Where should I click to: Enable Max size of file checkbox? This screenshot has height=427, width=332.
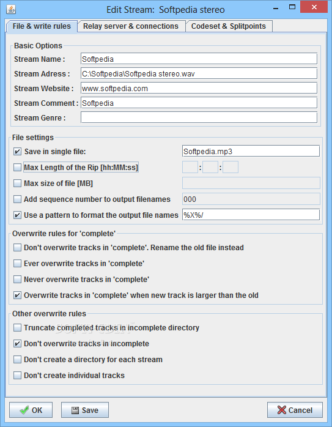tap(17, 184)
